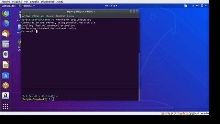Viewport: 220px width, 124px height.
Task: Click VirtualBox optical disc status icon
Action: pyautogui.click(x=166, y=113)
